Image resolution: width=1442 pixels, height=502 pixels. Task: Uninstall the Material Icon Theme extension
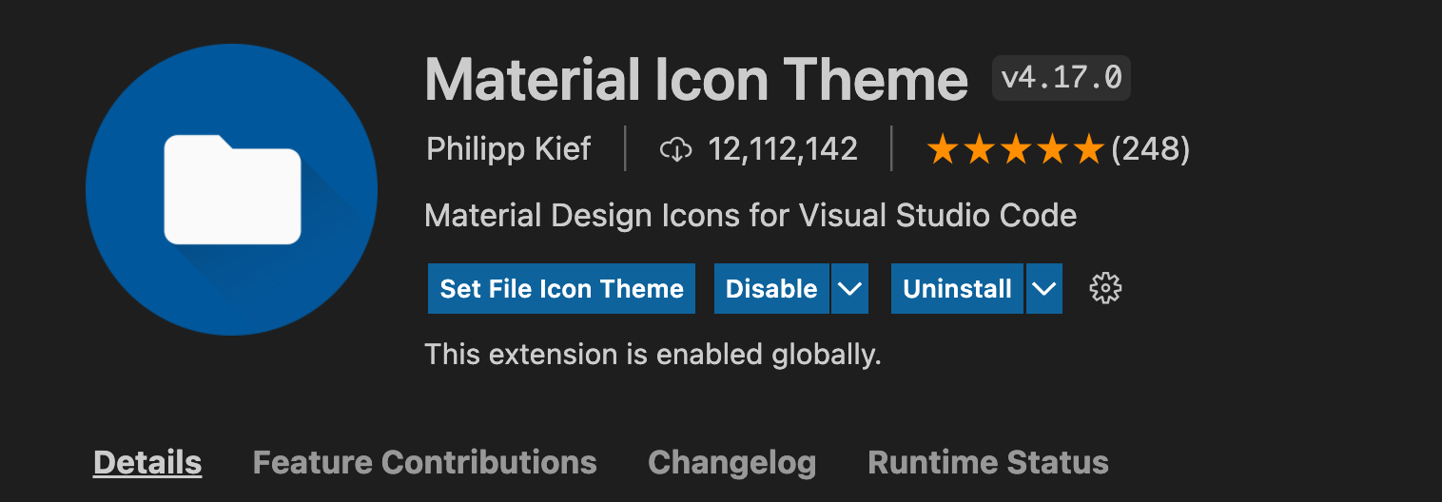point(957,289)
